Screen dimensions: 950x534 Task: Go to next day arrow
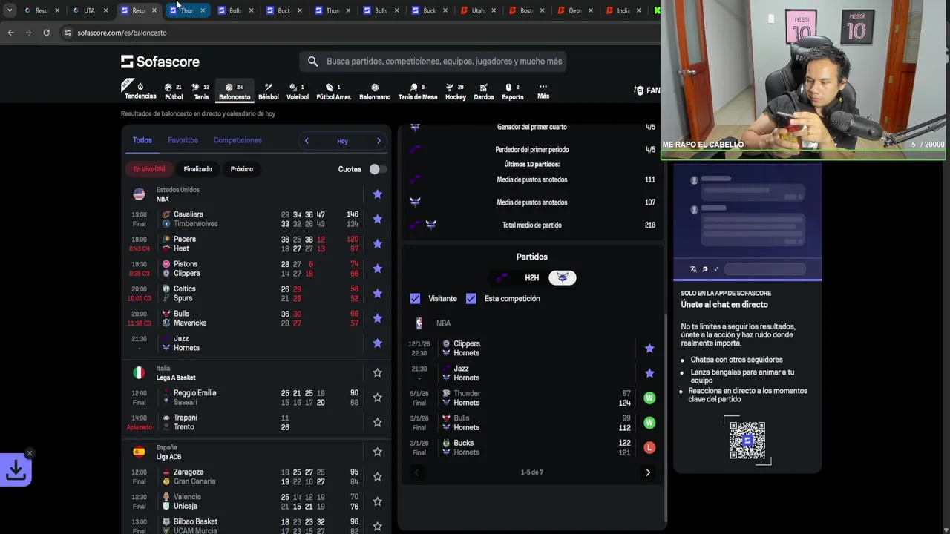click(x=379, y=141)
